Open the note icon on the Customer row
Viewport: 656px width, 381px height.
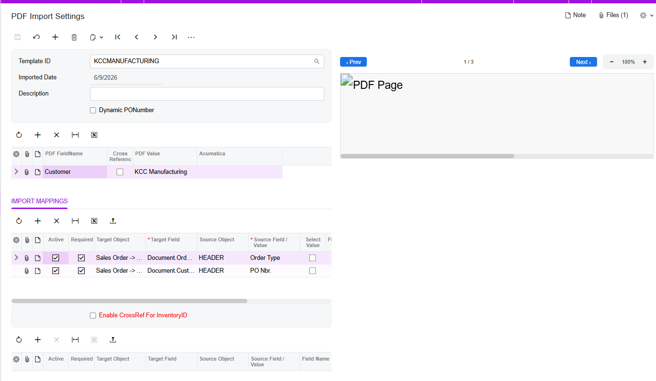(38, 172)
